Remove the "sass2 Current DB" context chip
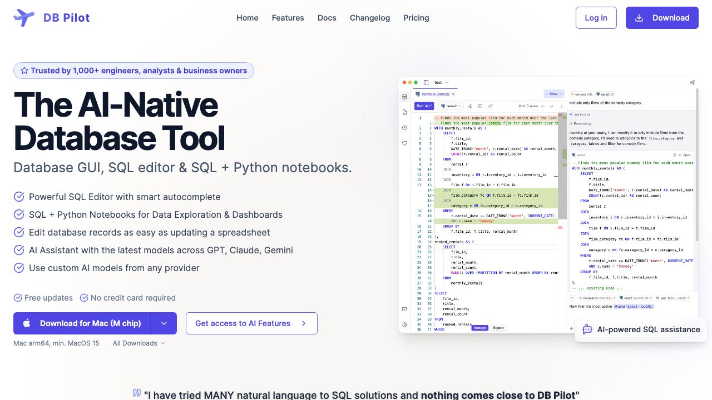712x400 pixels. [650, 298]
